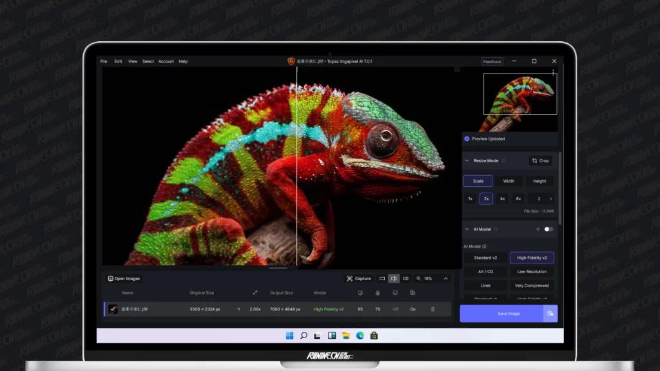
Task: Collapse the AI Model section chevron
Action: pyautogui.click(x=467, y=229)
